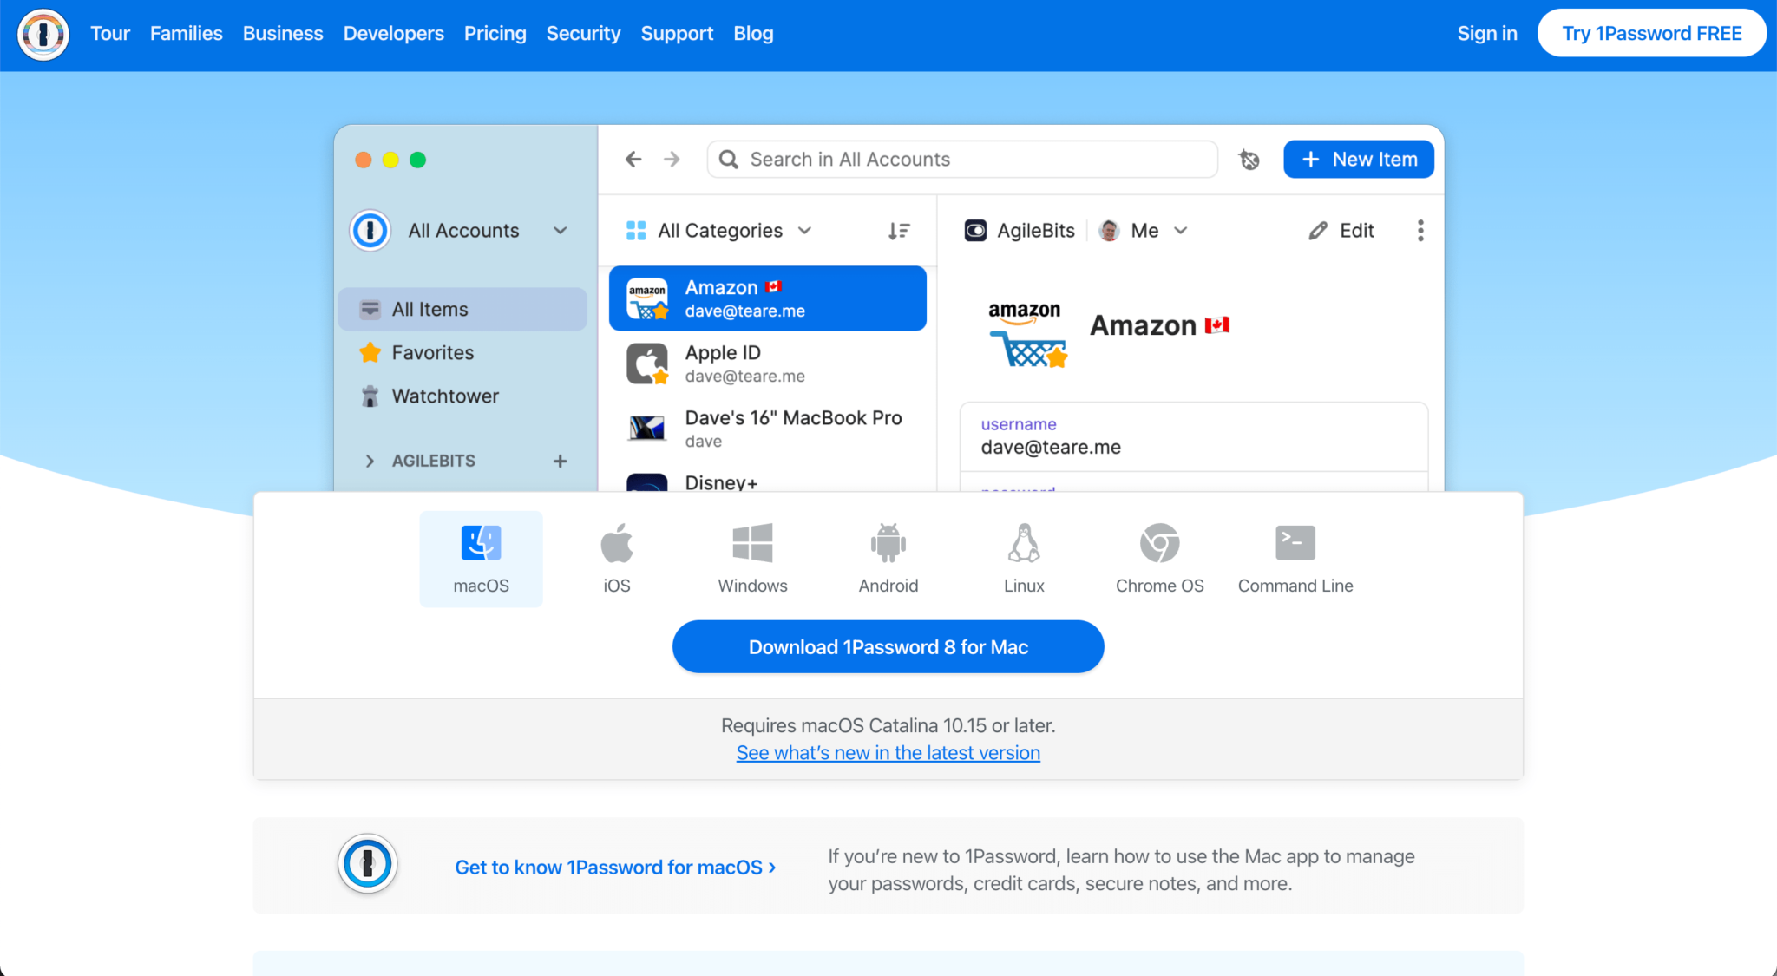Open the Security page
This screenshot has height=976, width=1777.
pos(583,34)
